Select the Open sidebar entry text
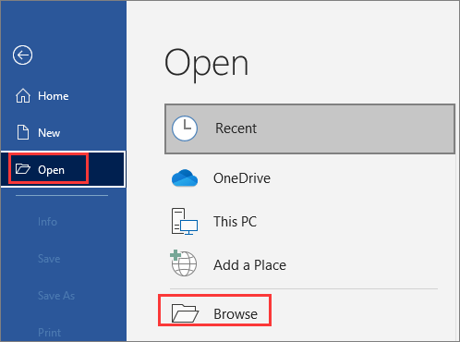 [51, 170]
